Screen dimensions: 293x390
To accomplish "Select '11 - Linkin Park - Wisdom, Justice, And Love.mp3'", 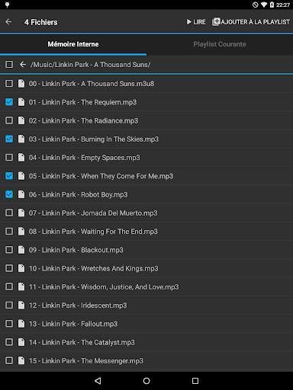I will pos(104,287).
